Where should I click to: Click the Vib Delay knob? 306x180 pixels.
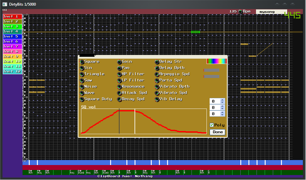point(157,99)
